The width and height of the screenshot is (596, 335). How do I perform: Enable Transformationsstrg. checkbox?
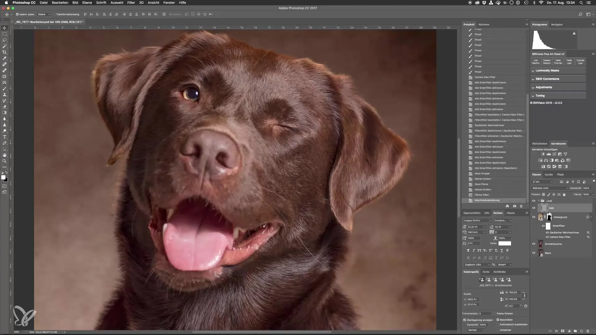54,14
